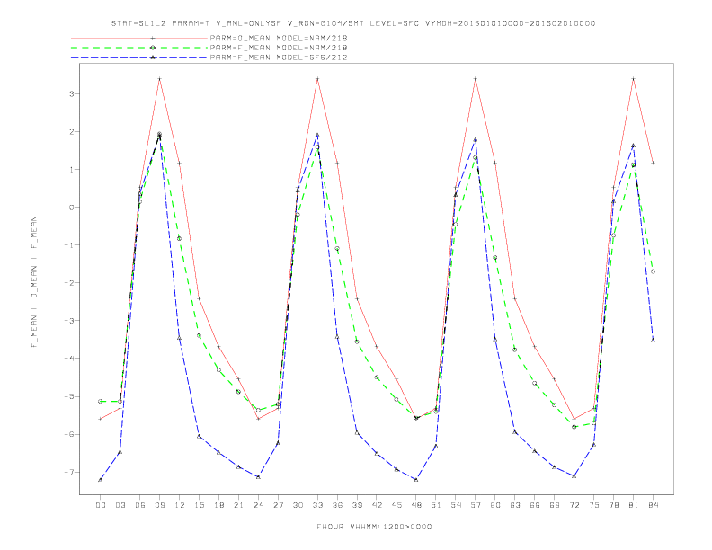The height and width of the screenshot is (550, 712).
Task: Click y-axis tick label -5
Action: 68,396
